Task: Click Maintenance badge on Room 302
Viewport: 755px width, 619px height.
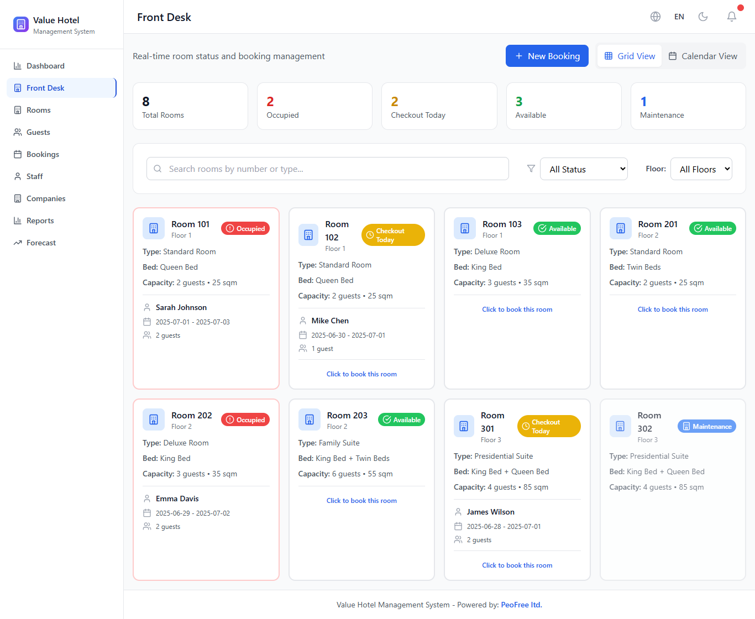Action: tap(706, 426)
